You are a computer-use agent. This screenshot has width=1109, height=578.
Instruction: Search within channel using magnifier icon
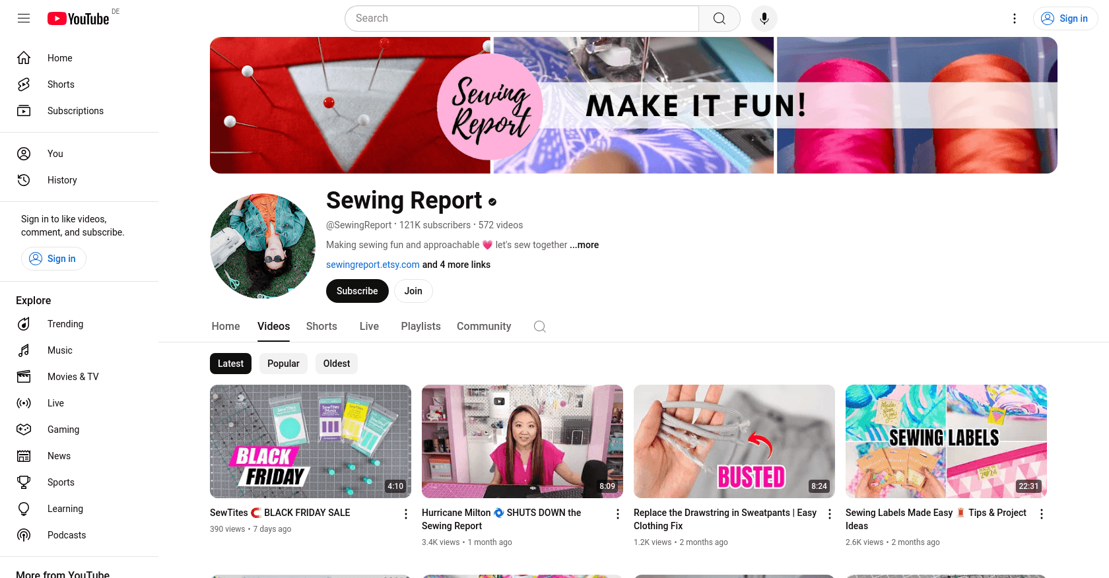[539, 327]
